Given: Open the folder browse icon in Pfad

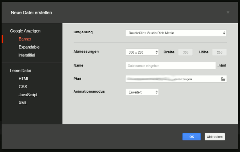Looking at the screenshot, I should (223, 79).
